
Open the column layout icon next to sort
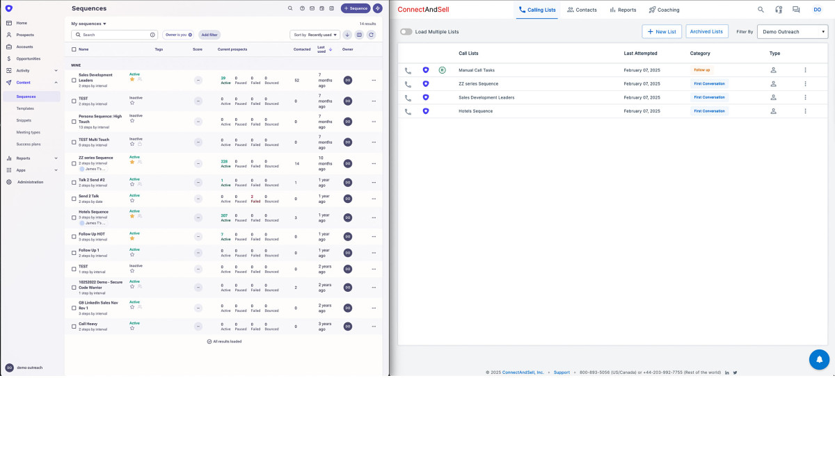tap(359, 35)
